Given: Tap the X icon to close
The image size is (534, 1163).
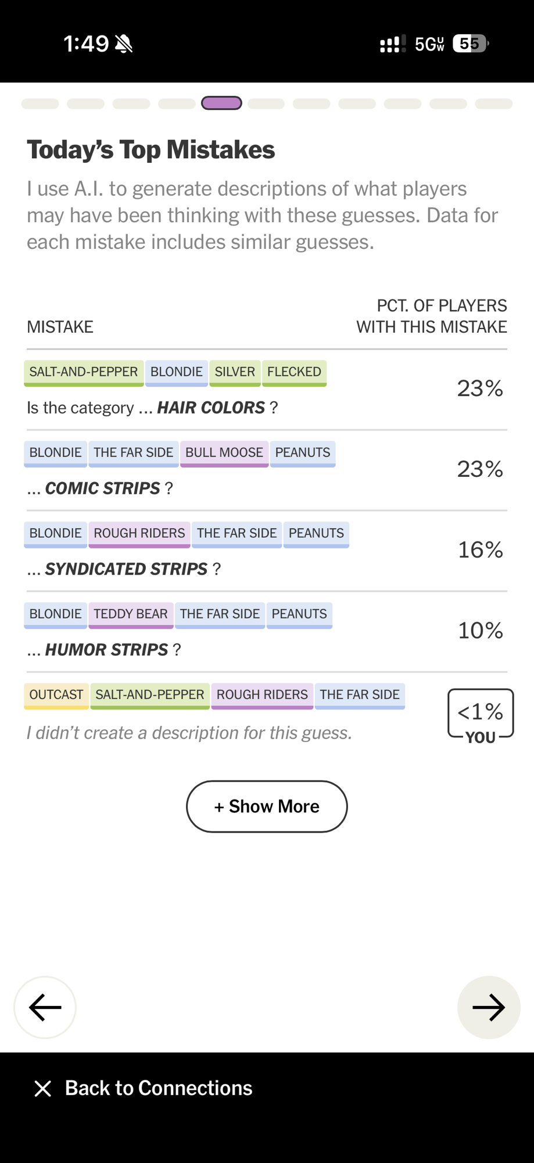Looking at the screenshot, I should (x=42, y=1088).
